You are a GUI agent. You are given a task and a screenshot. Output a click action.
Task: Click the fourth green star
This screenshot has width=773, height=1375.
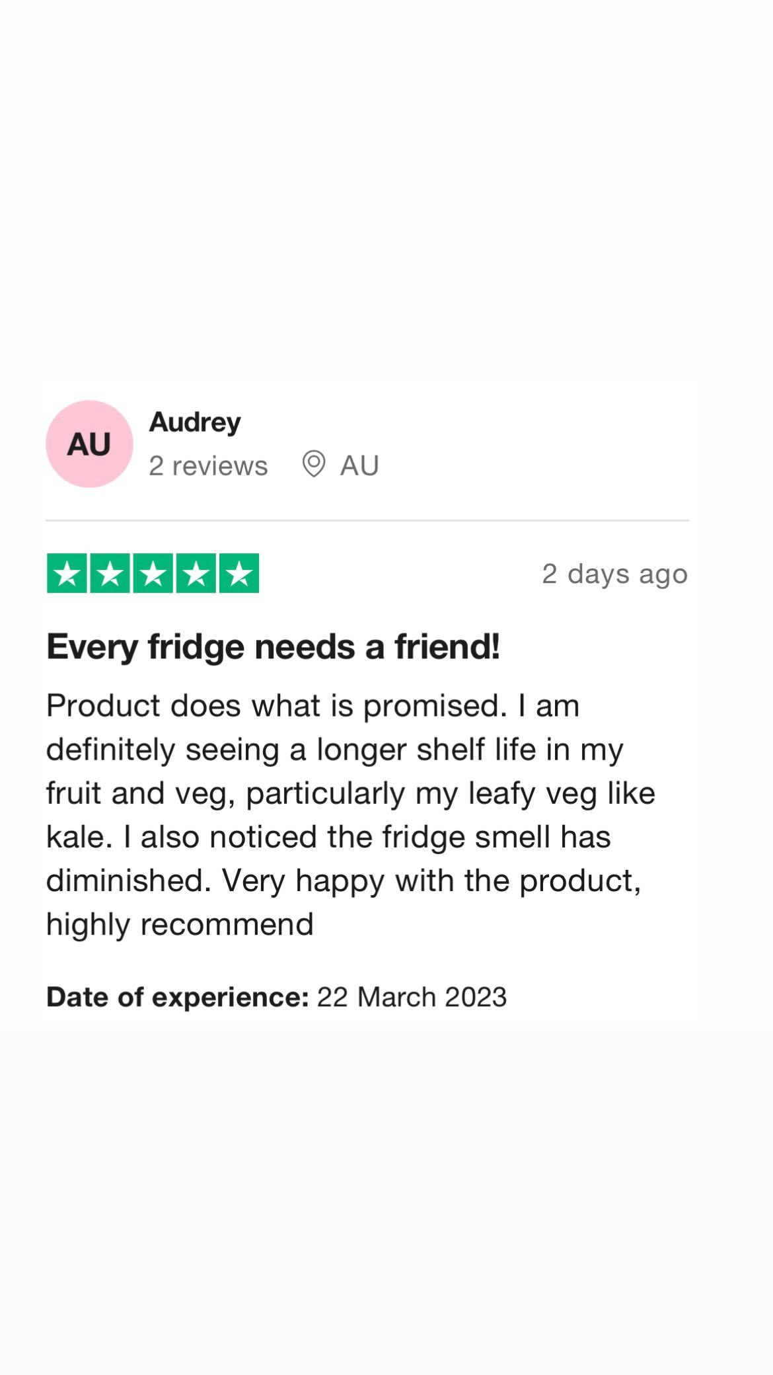coord(196,573)
